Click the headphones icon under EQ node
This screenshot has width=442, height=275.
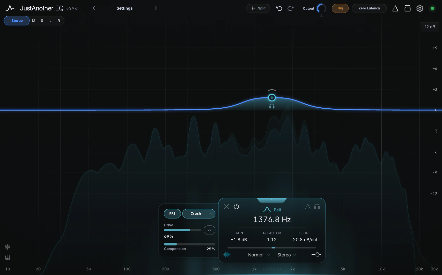click(272, 106)
